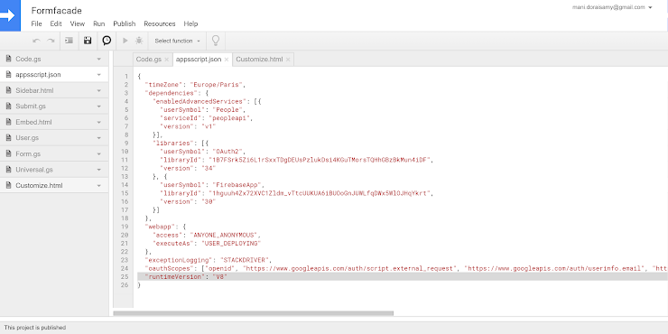Close the appsscript.json editor tab
Screen dimensions: 668x334
coord(227,60)
